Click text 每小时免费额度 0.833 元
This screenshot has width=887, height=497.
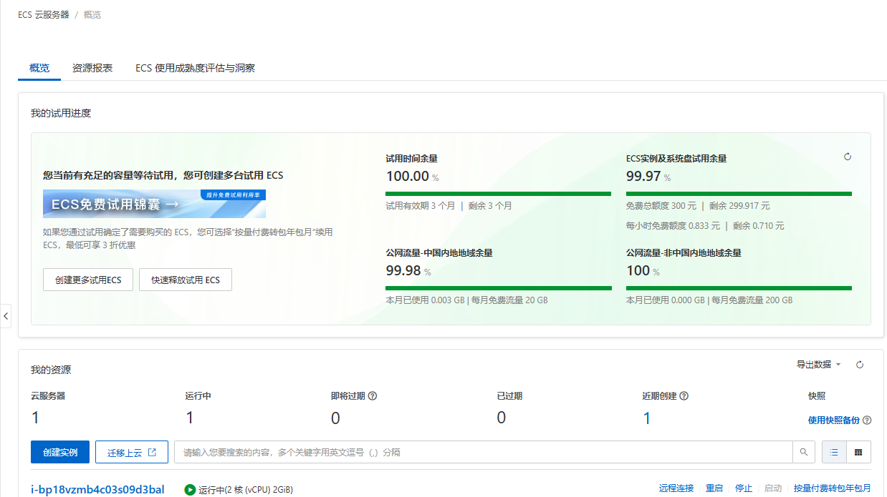tap(673, 226)
